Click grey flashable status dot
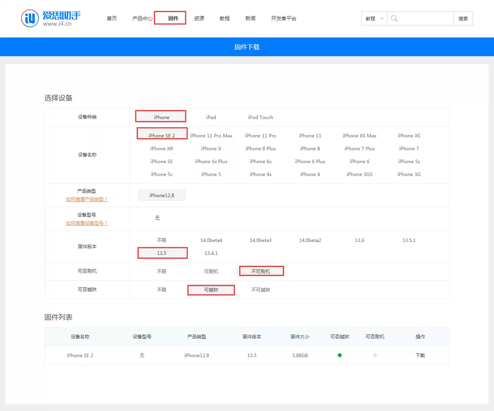This screenshot has width=494, height=411. point(375,355)
